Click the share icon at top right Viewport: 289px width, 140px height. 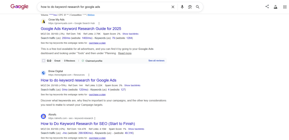coord(267,7)
